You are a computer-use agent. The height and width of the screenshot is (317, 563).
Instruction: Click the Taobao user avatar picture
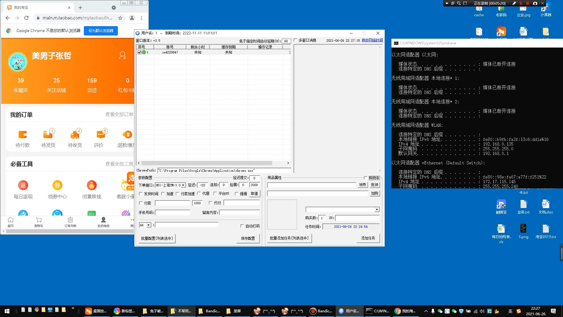[x=18, y=62]
